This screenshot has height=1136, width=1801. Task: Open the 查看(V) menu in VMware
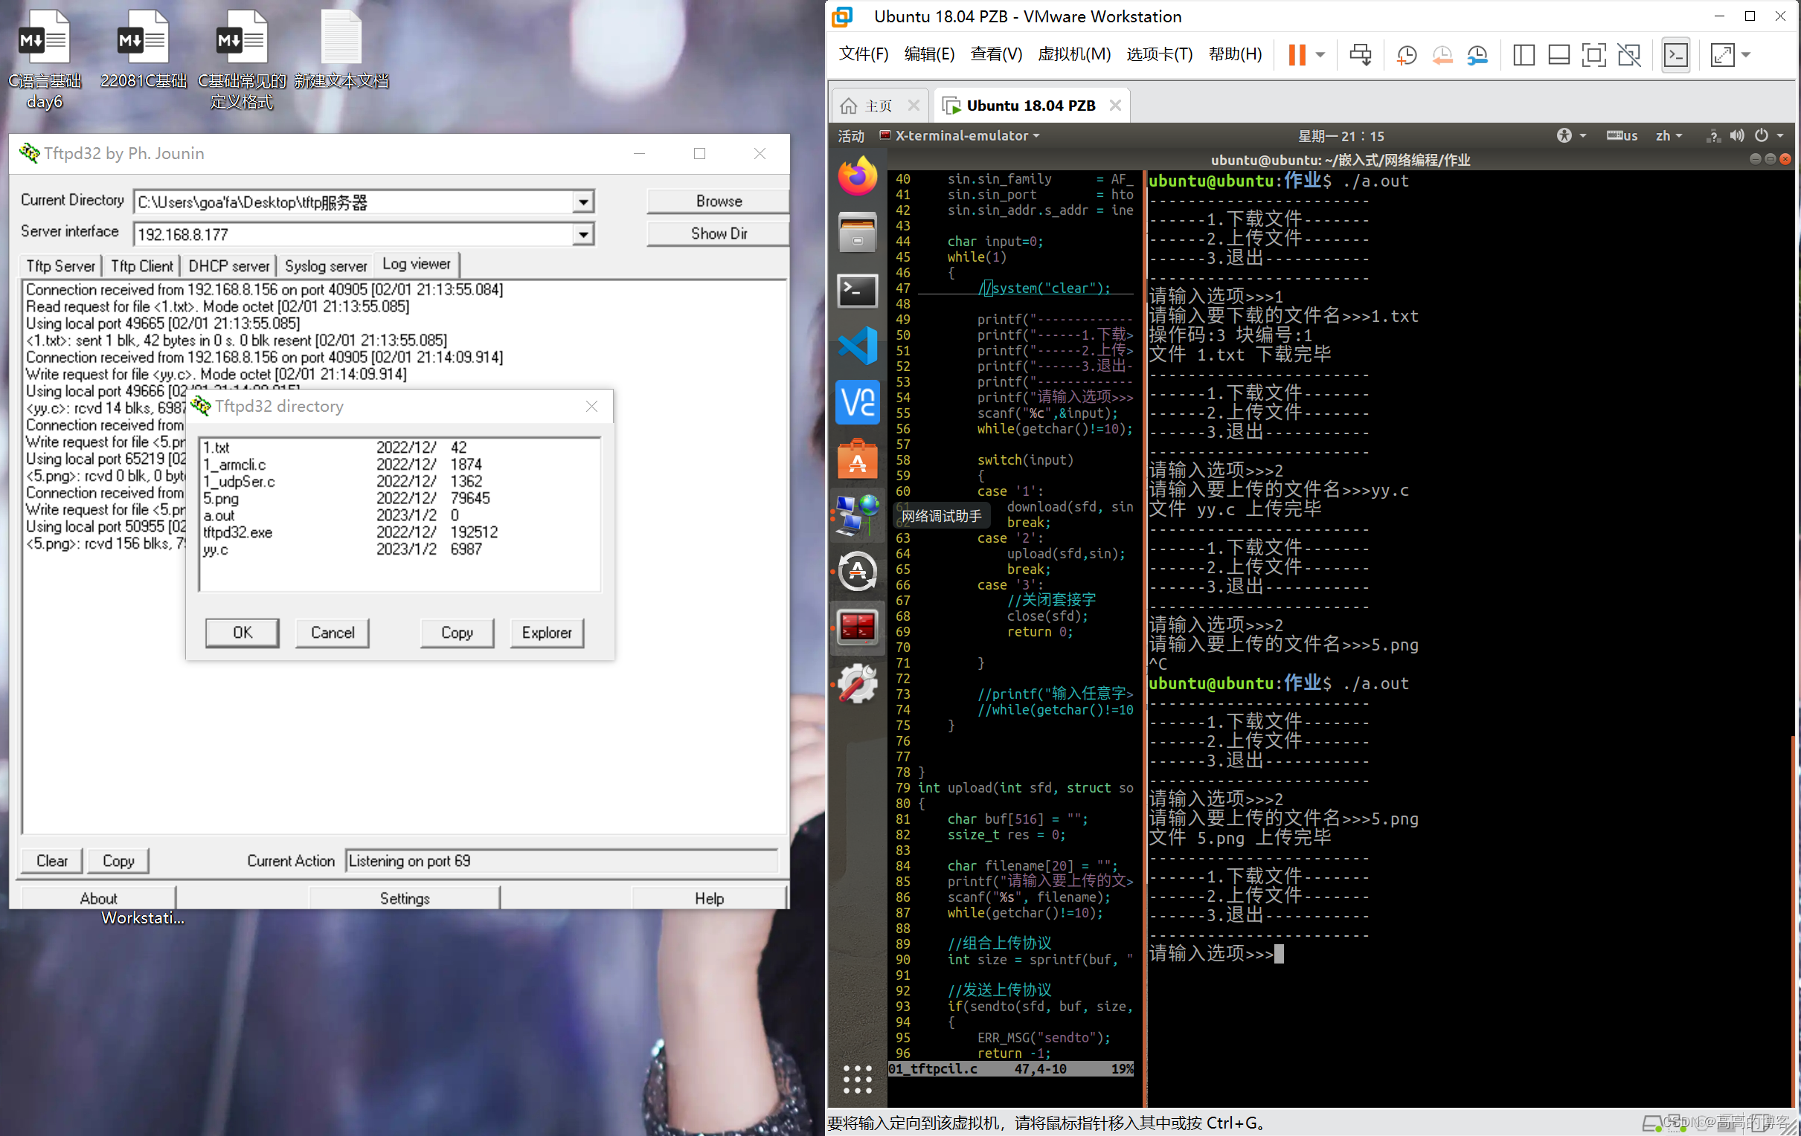(x=995, y=54)
